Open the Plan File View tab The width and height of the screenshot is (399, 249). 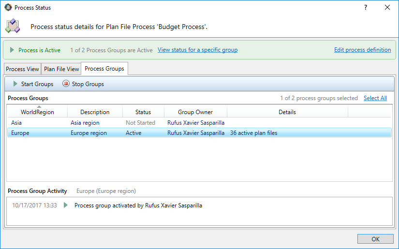[x=61, y=69]
